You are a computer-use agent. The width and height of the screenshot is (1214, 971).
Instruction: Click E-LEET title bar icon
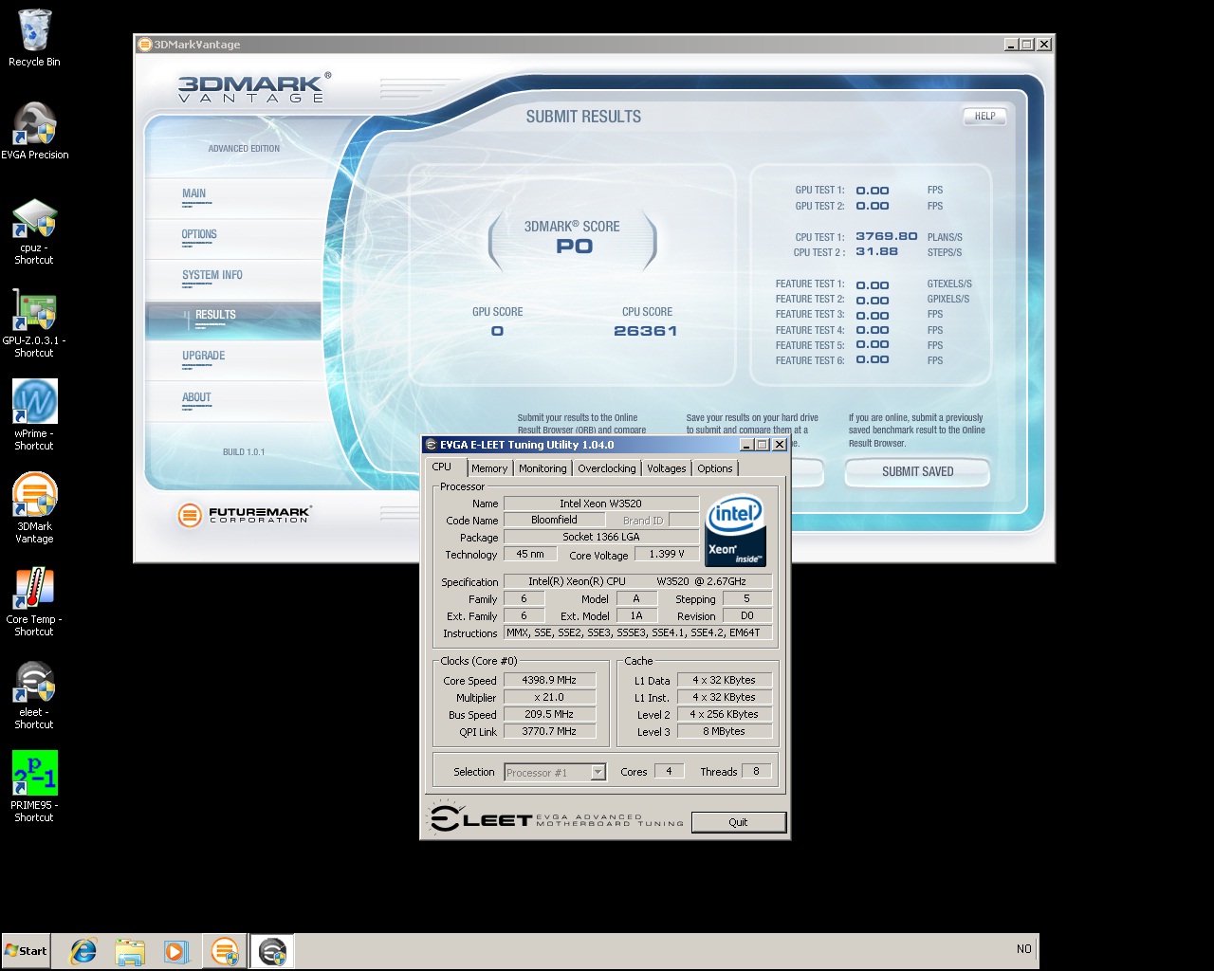[431, 445]
